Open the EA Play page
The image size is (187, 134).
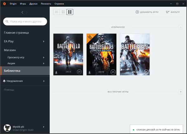(x=9, y=41)
